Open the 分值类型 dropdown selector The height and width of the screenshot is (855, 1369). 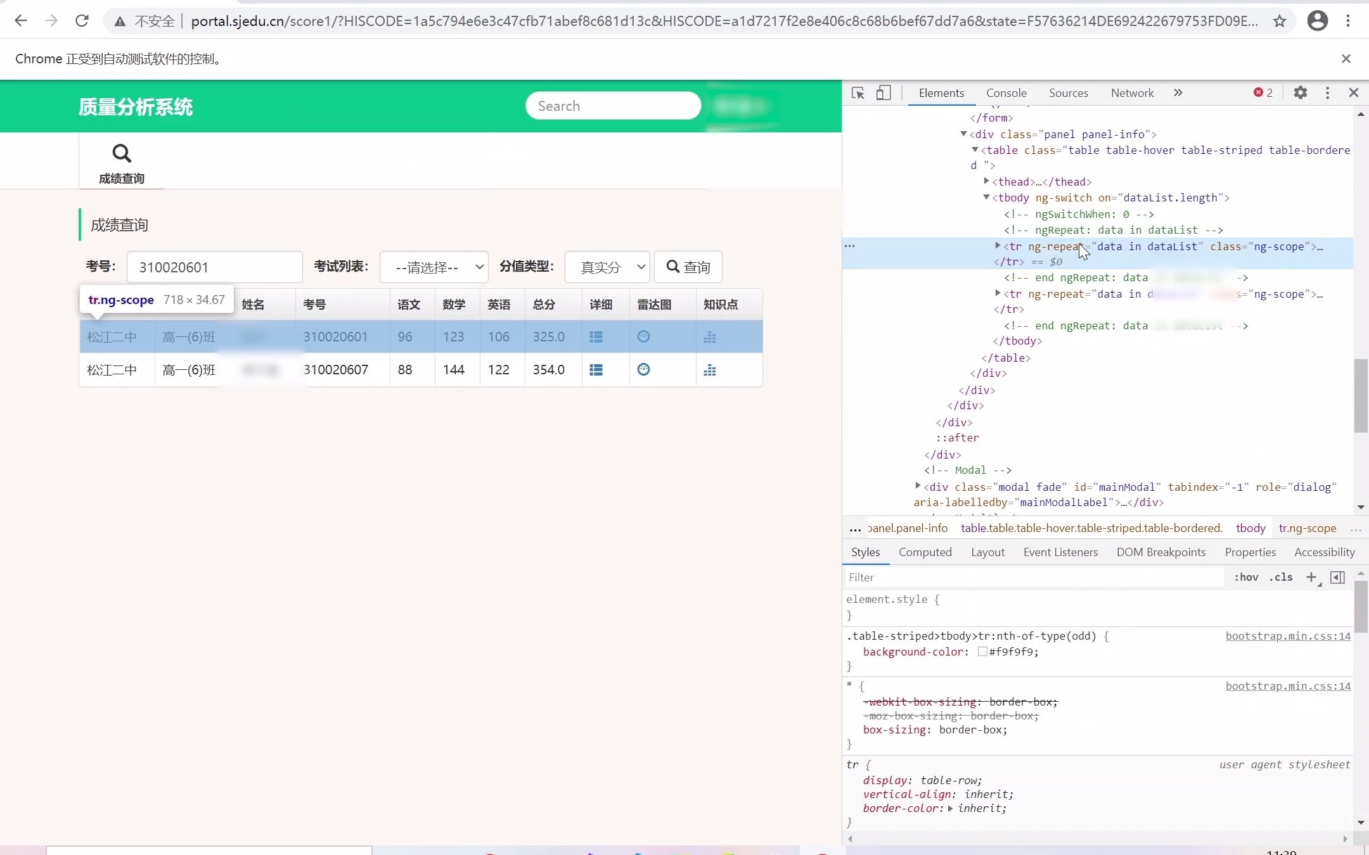coord(606,267)
